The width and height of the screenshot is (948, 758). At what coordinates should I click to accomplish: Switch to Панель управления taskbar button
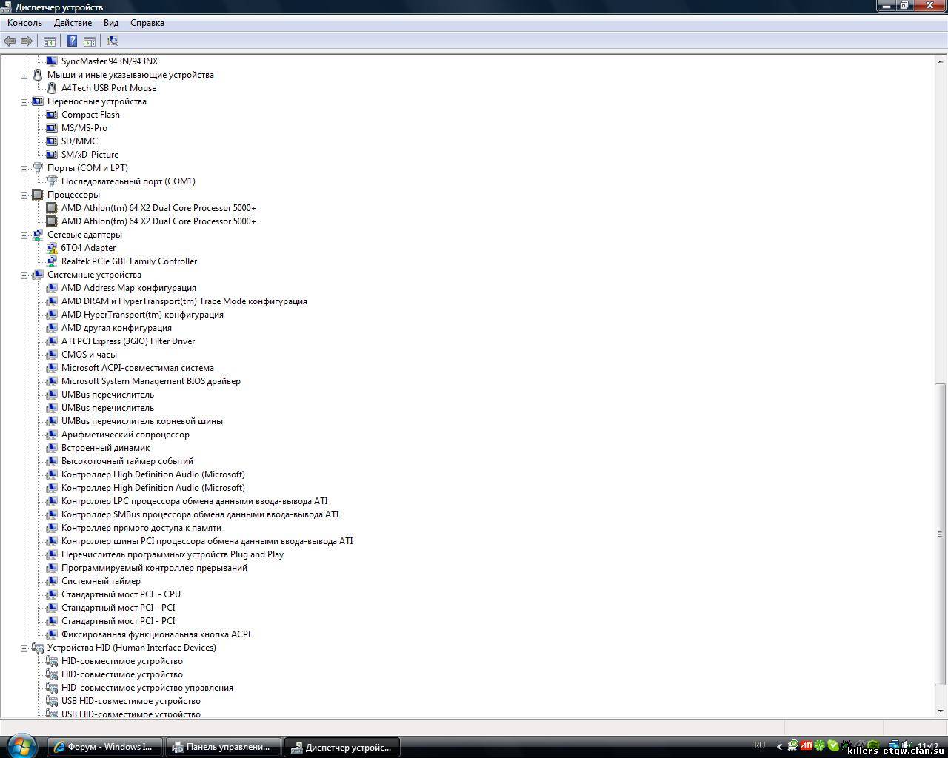point(224,746)
